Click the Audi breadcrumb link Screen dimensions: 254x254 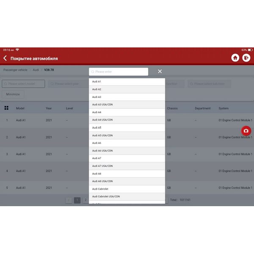coord(36,70)
